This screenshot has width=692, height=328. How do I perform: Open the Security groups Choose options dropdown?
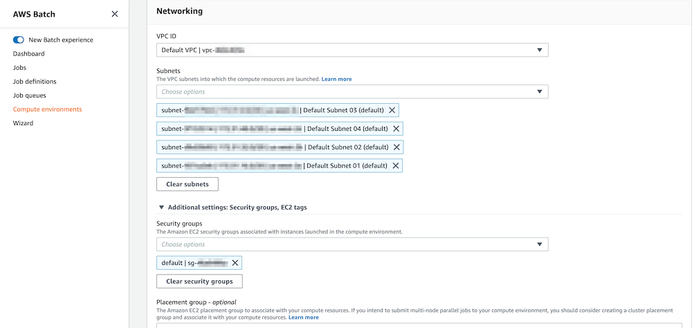352,244
